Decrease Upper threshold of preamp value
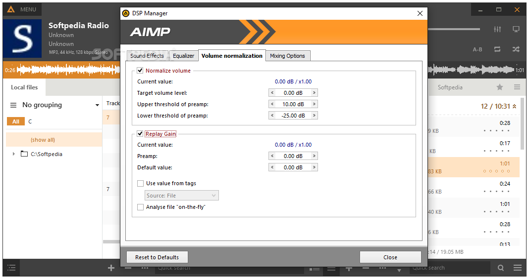529x279 pixels. pyautogui.click(x=272, y=104)
